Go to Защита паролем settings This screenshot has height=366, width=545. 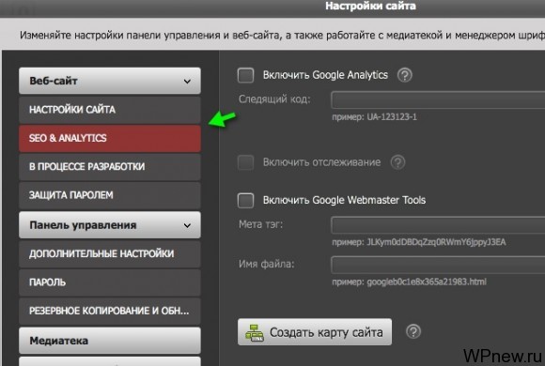(110, 195)
